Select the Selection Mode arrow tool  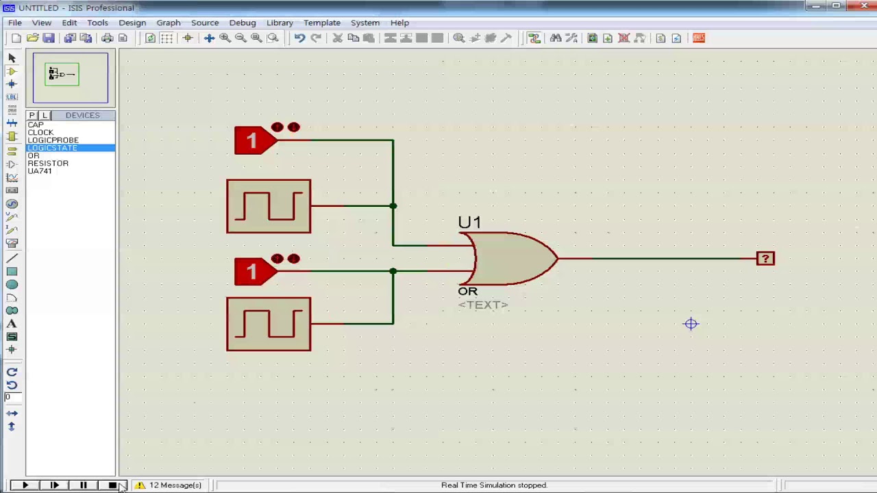click(12, 58)
